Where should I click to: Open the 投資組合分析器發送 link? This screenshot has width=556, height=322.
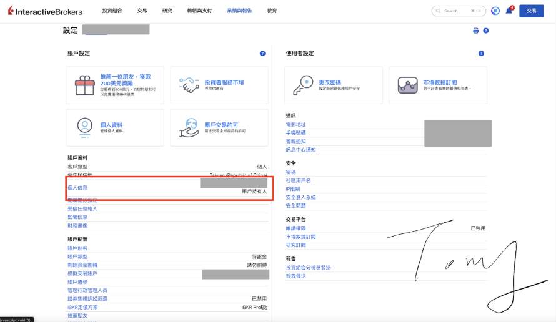pos(308,268)
